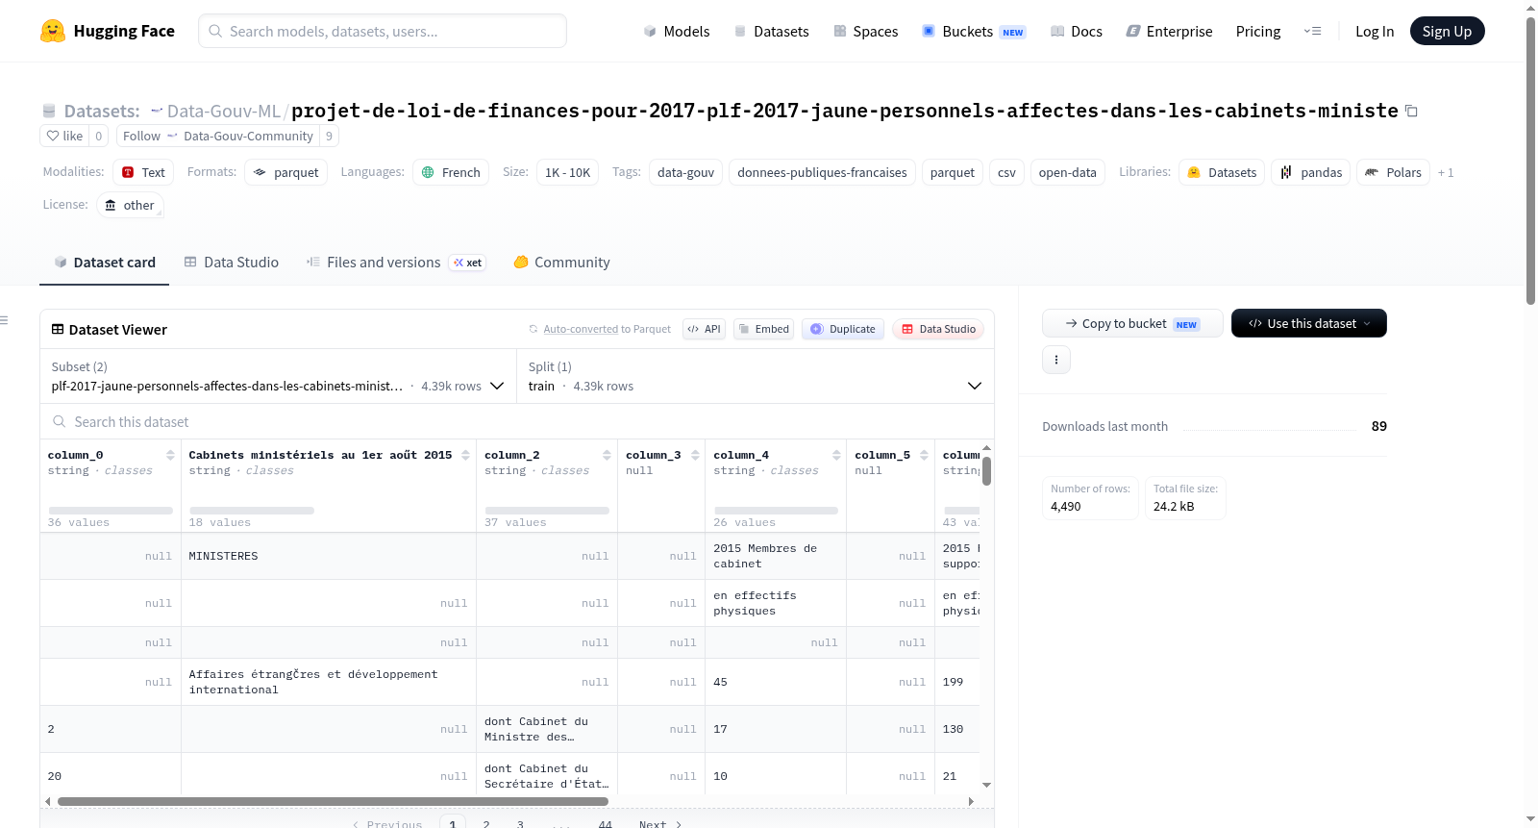Image resolution: width=1538 pixels, height=828 pixels.
Task: Click the table vertical scrollbar thumb
Action: point(986,471)
